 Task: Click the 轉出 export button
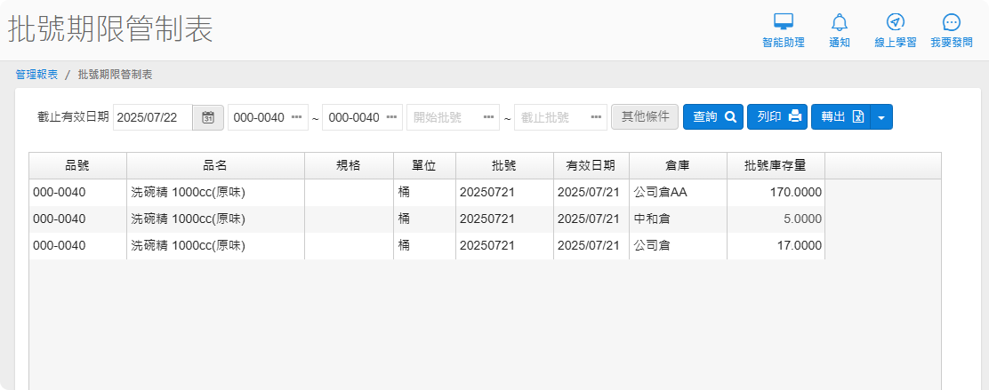click(x=840, y=117)
